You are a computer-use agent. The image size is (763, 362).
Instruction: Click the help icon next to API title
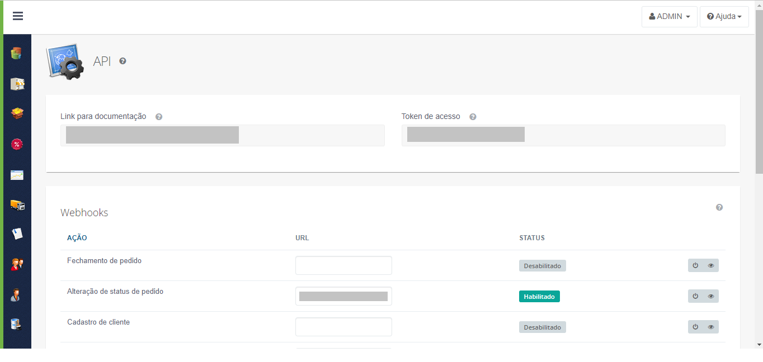pyautogui.click(x=123, y=61)
